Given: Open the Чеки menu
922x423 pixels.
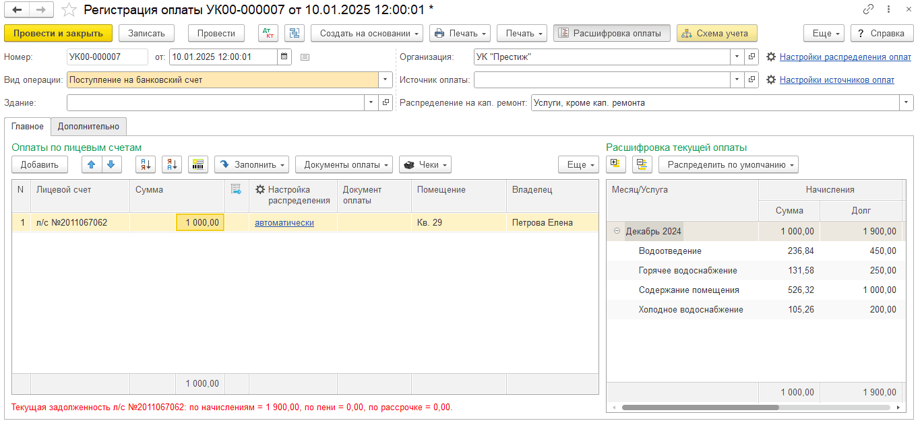Looking at the screenshot, I should pyautogui.click(x=425, y=164).
